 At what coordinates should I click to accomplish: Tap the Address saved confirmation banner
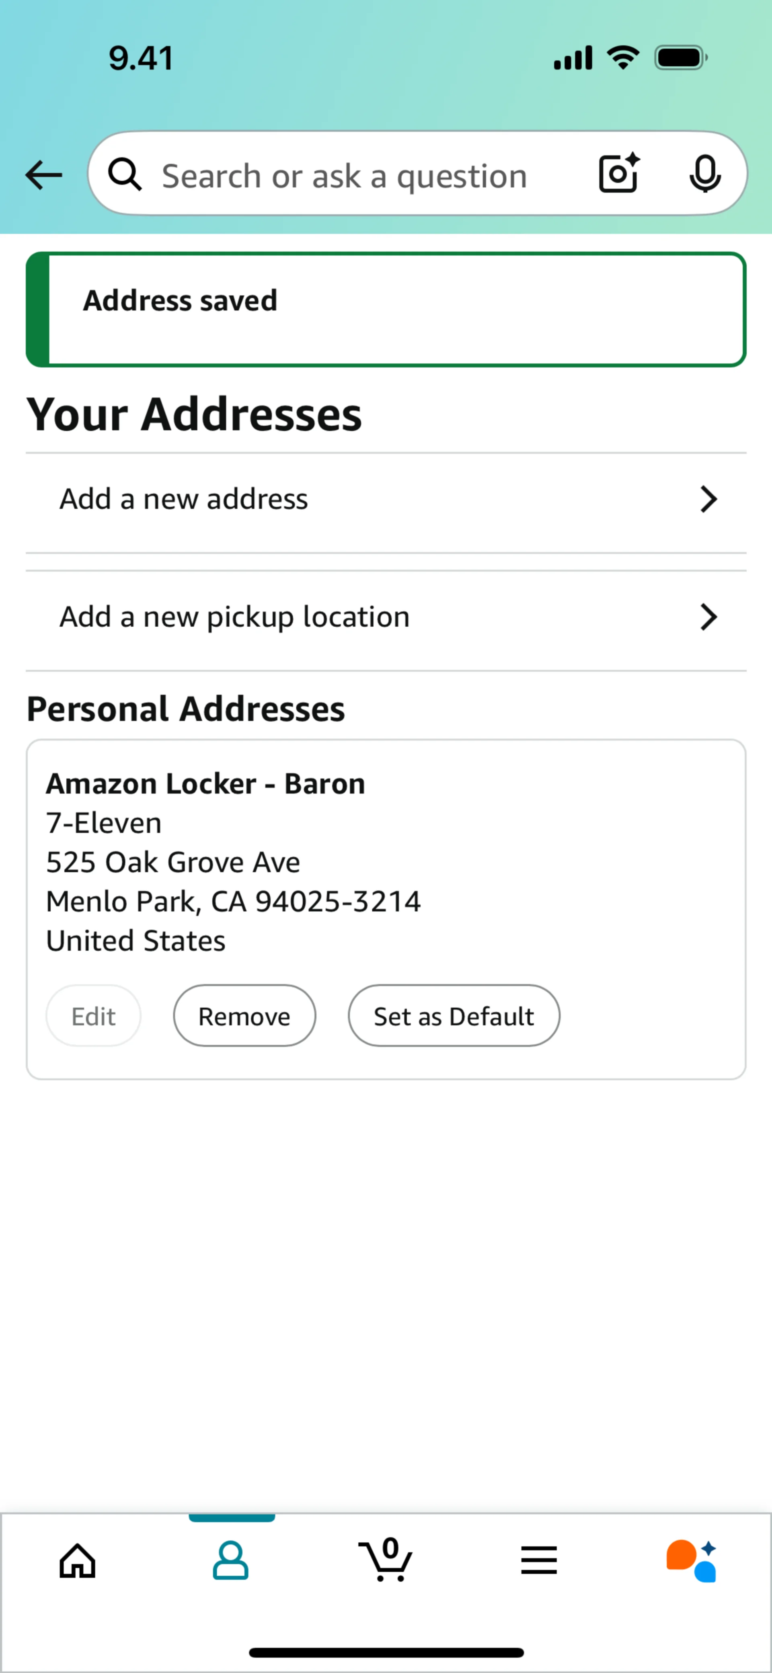pos(386,309)
